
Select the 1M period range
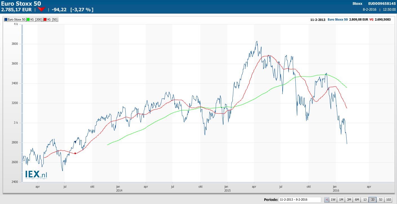[341, 200]
